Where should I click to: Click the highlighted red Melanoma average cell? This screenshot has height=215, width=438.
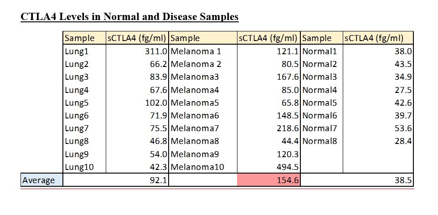tap(269, 180)
